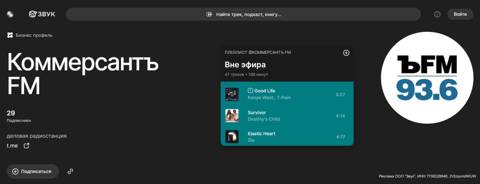Click the search field "Найти трек, подкаст, книгу..."
This screenshot has width=480, height=184.
pyautogui.click(x=243, y=14)
